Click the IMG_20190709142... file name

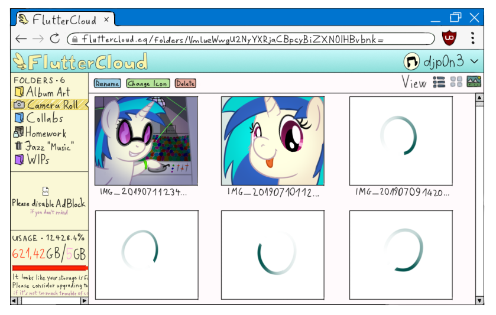point(402,192)
